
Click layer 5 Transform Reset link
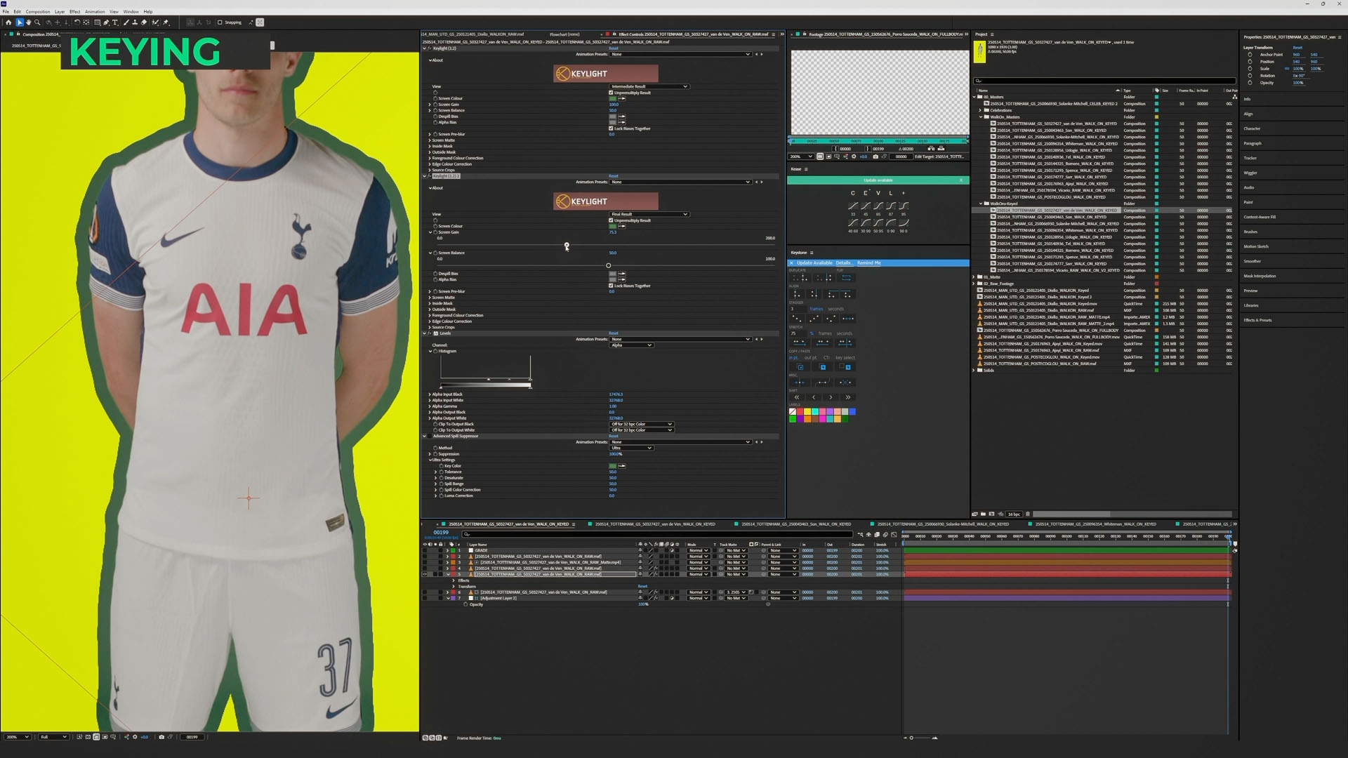coord(642,586)
